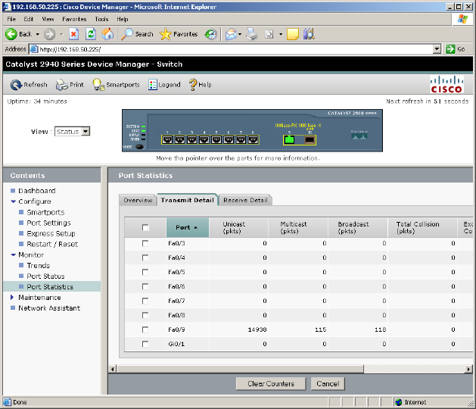Image resolution: width=476 pixels, height=409 pixels.
Task: Check the Fa0/5 row checkbox
Action: coord(145,272)
